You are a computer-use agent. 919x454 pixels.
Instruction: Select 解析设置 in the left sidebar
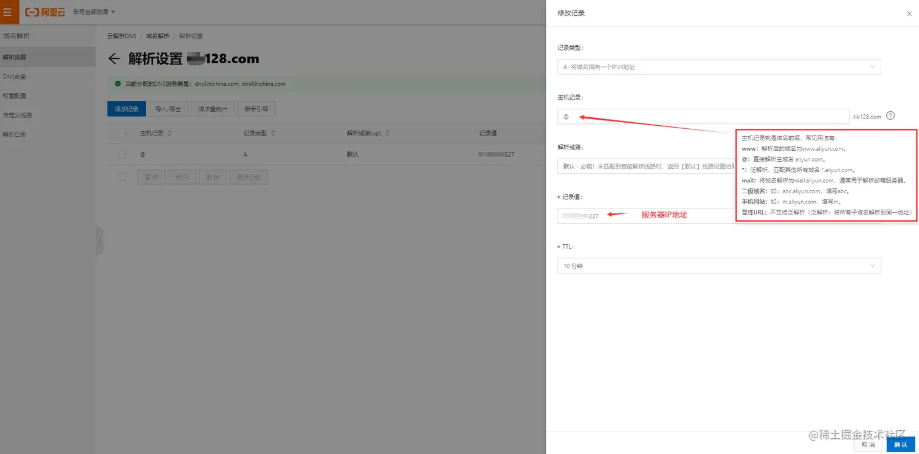(x=47, y=57)
